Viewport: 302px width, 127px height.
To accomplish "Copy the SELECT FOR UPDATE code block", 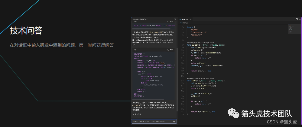I will pos(170,22).
